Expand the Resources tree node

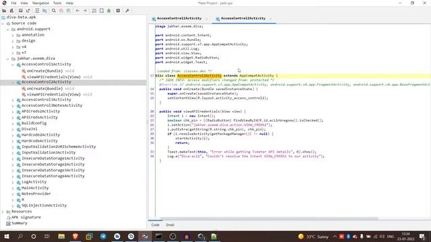point(3,212)
